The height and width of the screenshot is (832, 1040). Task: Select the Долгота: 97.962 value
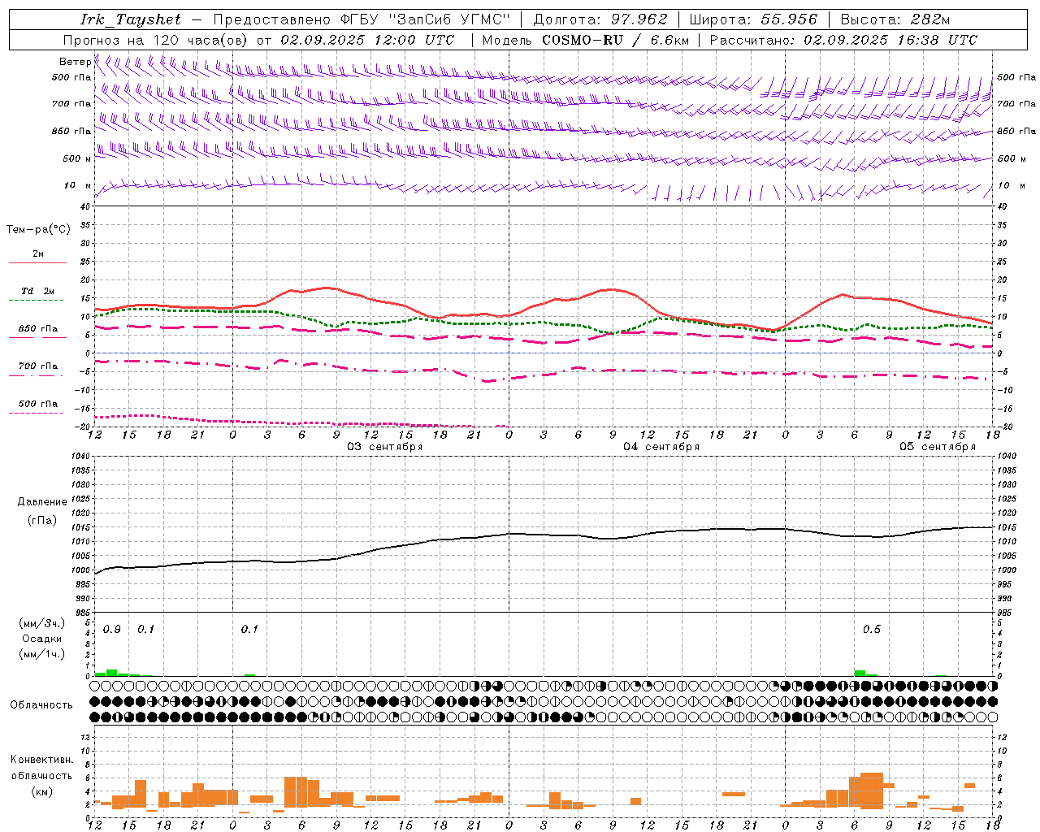click(600, 19)
